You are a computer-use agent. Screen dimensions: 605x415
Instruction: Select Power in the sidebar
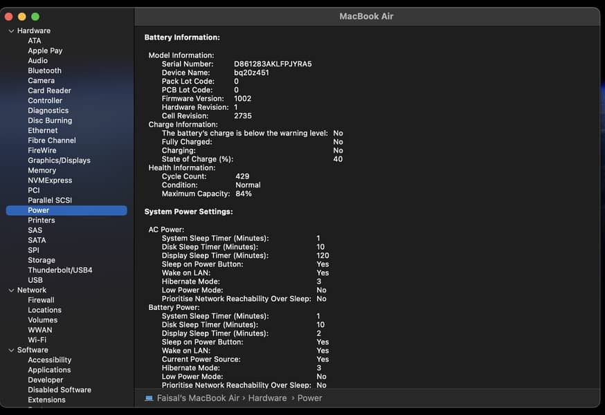pos(39,210)
